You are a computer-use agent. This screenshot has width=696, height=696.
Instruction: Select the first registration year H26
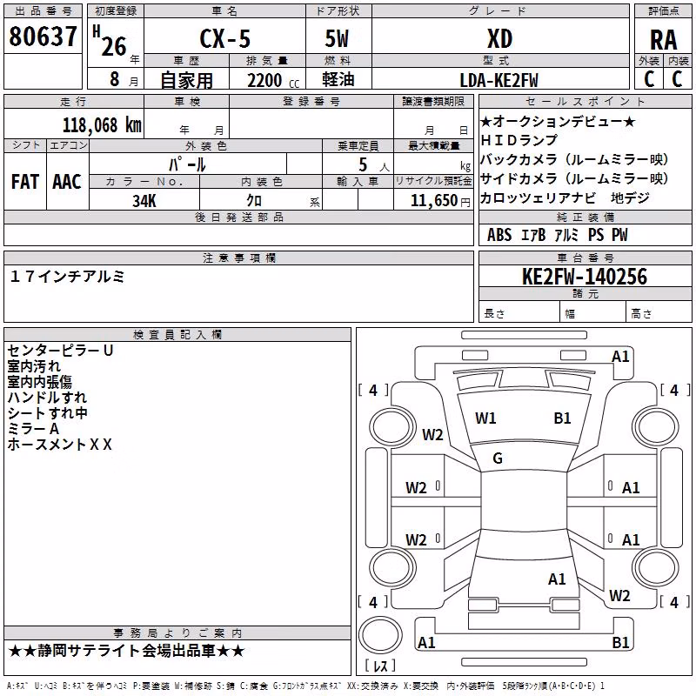coord(111,42)
